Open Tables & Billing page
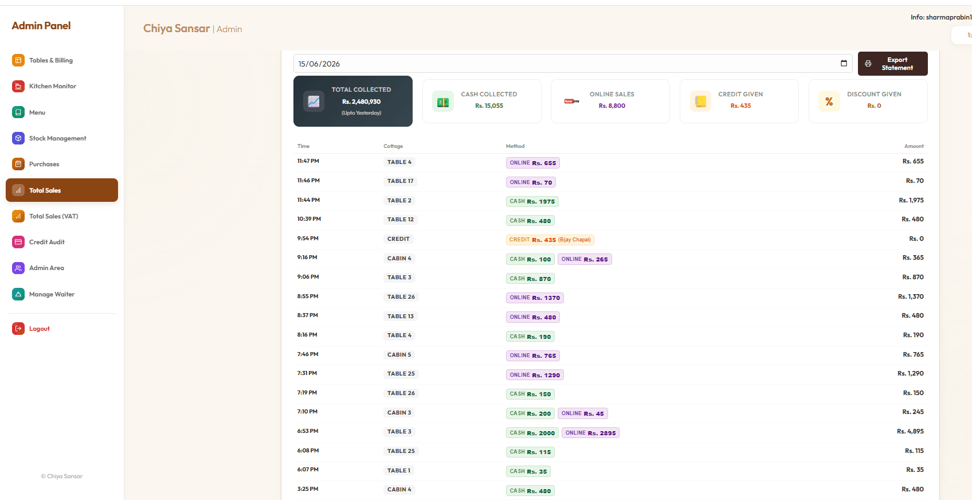This screenshot has height=500, width=972. [62, 60]
